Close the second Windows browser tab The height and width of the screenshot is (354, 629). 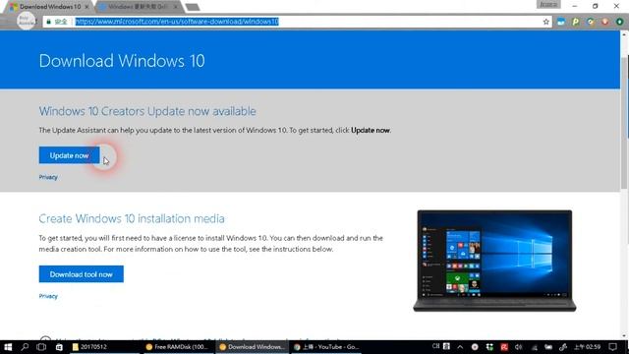click(x=175, y=7)
